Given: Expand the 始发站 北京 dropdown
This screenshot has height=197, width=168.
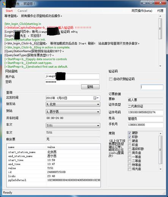Looking at the screenshot, I should tap(98, 104).
